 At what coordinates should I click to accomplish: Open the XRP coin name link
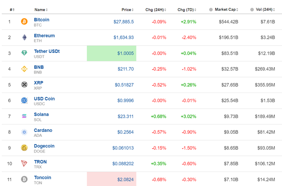click(x=38, y=83)
